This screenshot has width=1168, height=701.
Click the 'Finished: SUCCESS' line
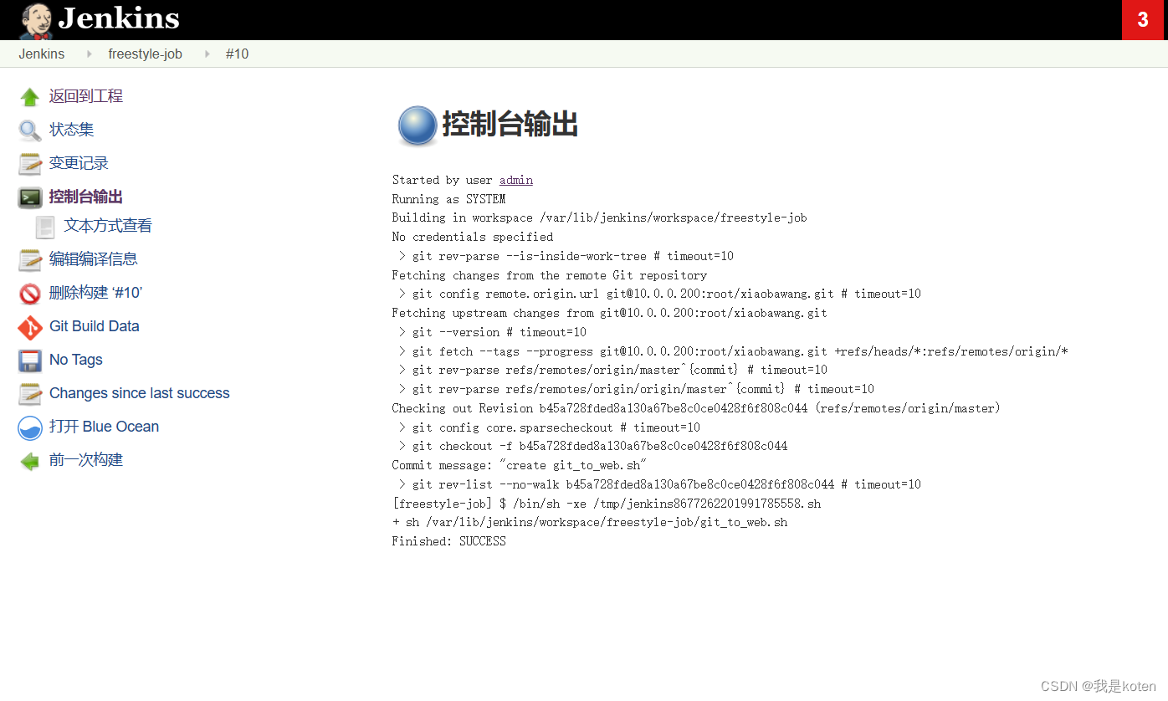[x=448, y=541]
